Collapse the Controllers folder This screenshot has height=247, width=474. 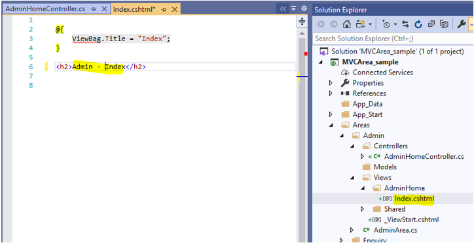tap(352, 146)
